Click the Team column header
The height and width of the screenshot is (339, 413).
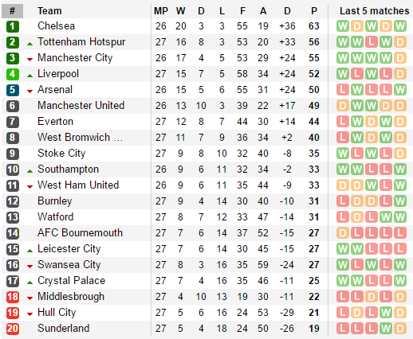point(49,11)
